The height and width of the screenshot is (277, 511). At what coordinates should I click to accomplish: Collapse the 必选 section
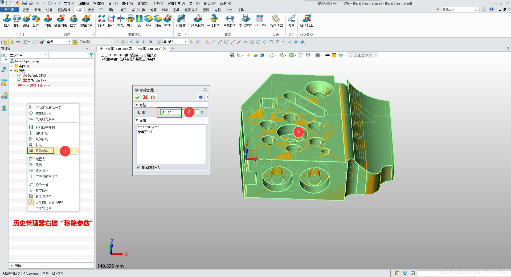(137, 105)
